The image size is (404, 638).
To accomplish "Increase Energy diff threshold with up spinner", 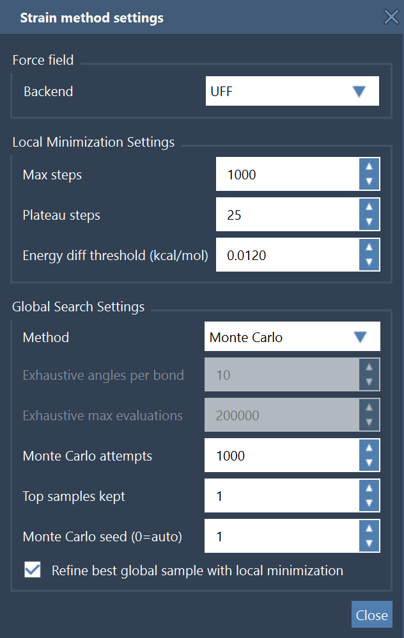I will pyautogui.click(x=369, y=247).
